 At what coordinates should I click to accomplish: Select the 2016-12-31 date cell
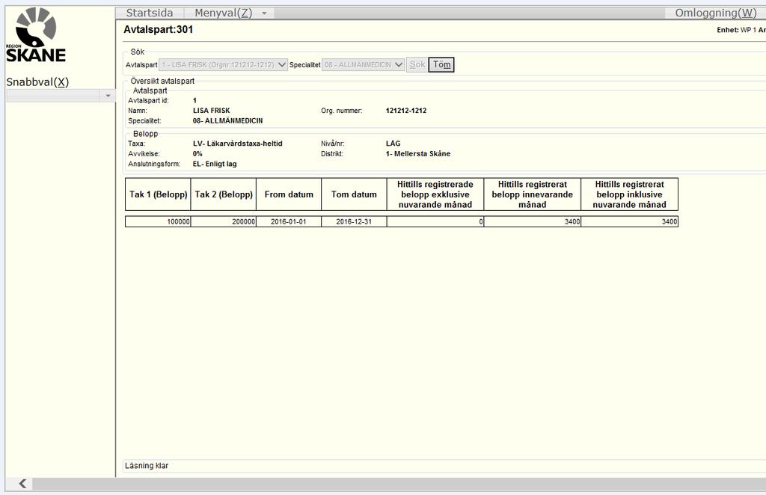[354, 221]
